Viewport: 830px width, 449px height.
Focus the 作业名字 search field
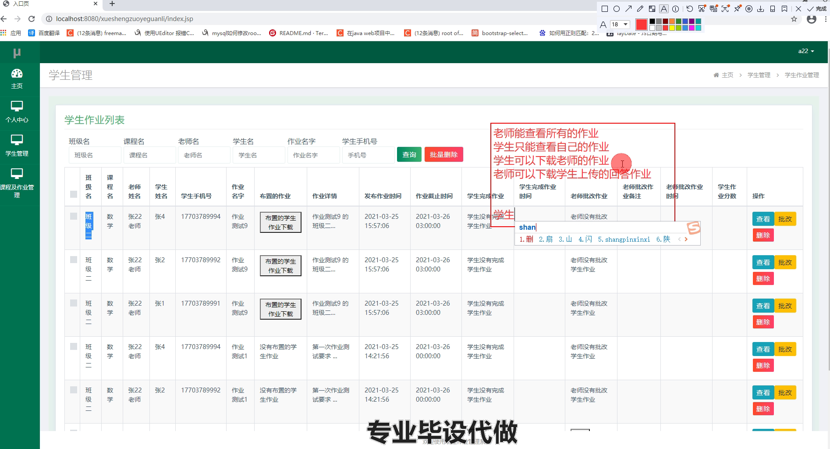click(x=313, y=155)
